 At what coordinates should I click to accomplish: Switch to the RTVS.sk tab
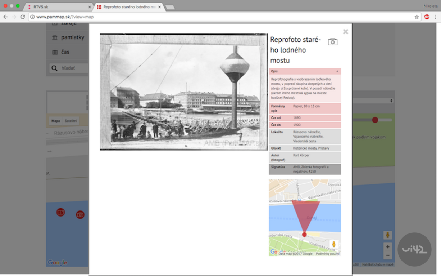click(58, 7)
